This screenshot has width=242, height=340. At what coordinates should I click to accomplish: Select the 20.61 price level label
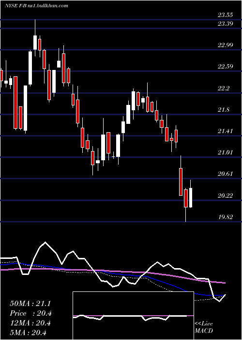[226, 174]
